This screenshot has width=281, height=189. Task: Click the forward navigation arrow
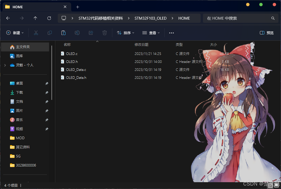tap(22, 18)
